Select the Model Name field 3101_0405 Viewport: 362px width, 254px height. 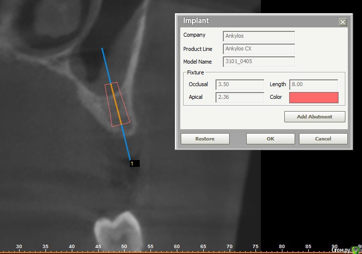point(259,62)
